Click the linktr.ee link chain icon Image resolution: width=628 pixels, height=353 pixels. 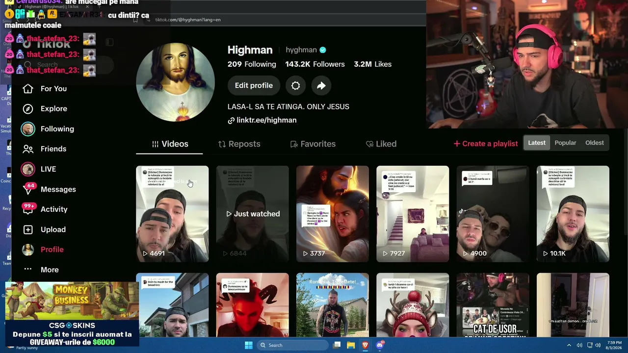[x=231, y=121]
